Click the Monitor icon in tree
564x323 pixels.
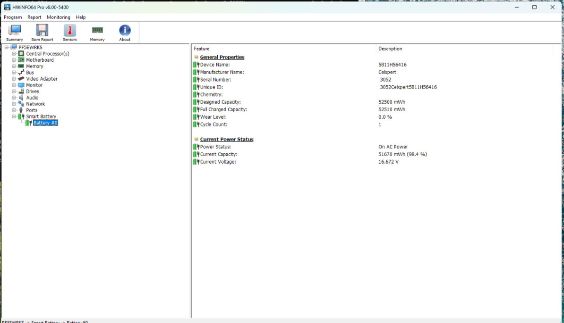[x=21, y=85]
